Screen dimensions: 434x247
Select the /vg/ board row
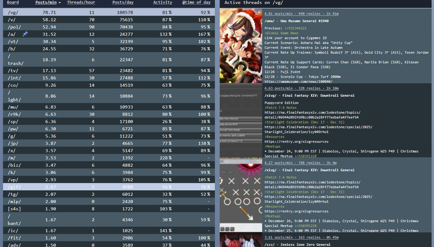[109, 12]
